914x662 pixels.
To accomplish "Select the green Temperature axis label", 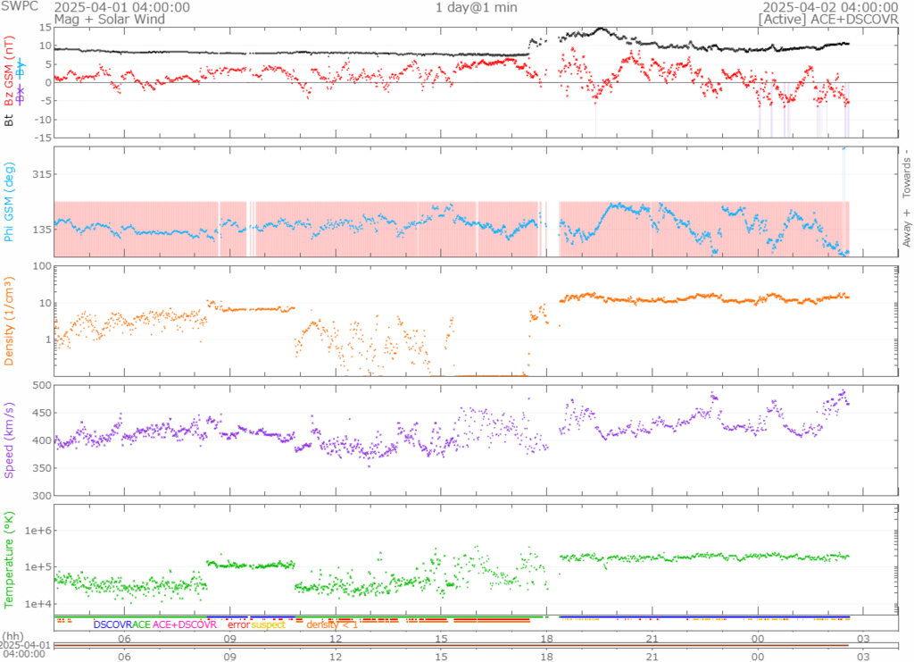I will [10, 560].
